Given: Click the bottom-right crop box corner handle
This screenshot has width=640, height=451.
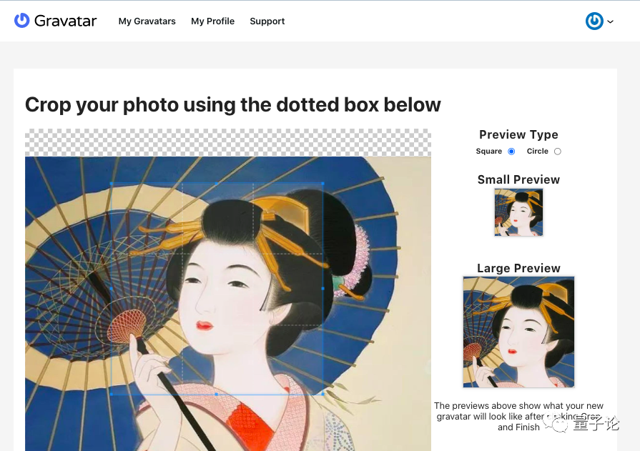Looking at the screenshot, I should [x=323, y=395].
